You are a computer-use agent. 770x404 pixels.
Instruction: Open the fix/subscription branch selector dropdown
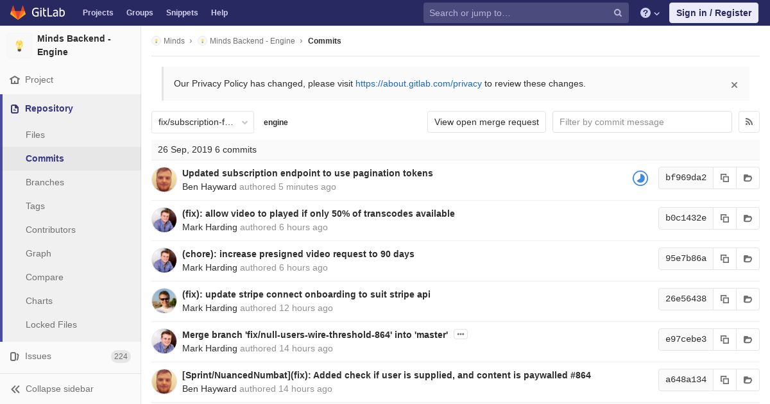tap(203, 122)
